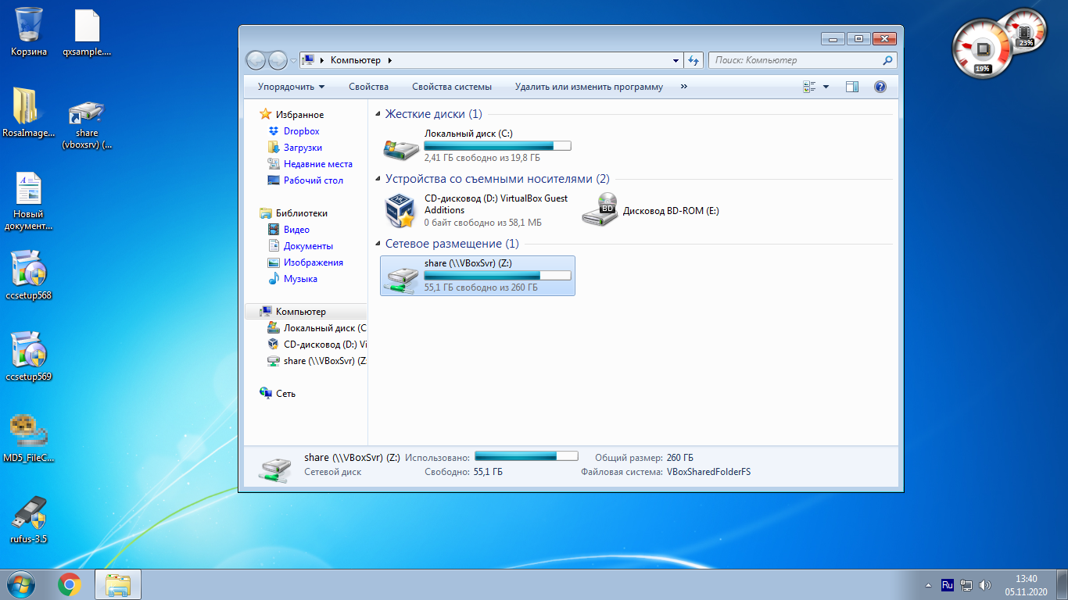Screen dimensions: 1068x600
Task: Open the view options dropdown arrow
Action: coord(826,87)
